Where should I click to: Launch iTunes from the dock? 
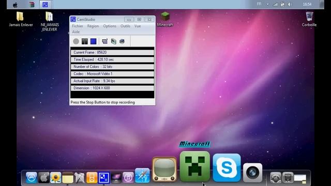pyautogui.click(x=128, y=178)
